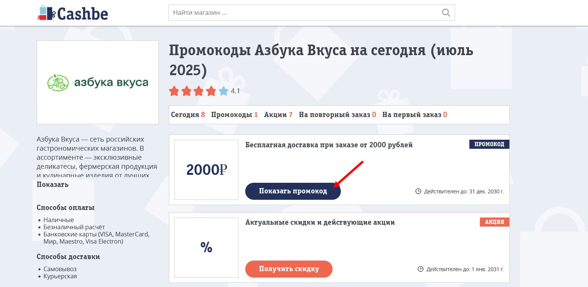The image size is (588, 287).
Task: Select the 'На повторный заказ 0' tab
Action: (337, 115)
